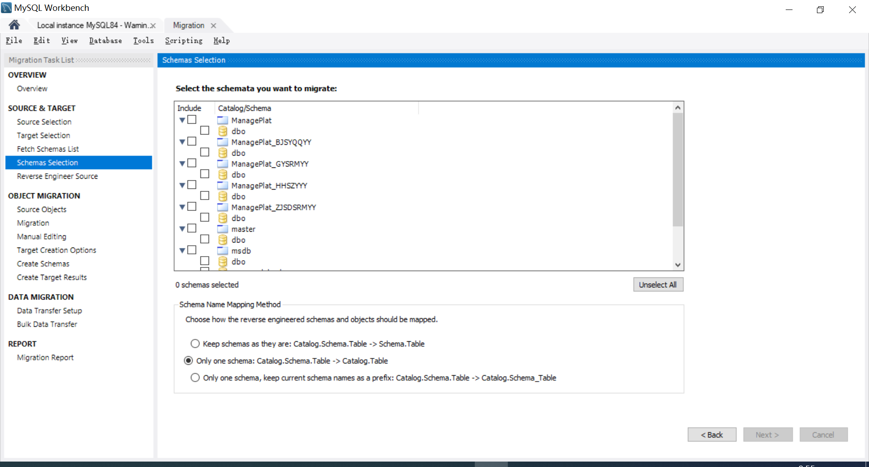Open the File menu
Screen dimensions: 869x467
click(x=14, y=41)
